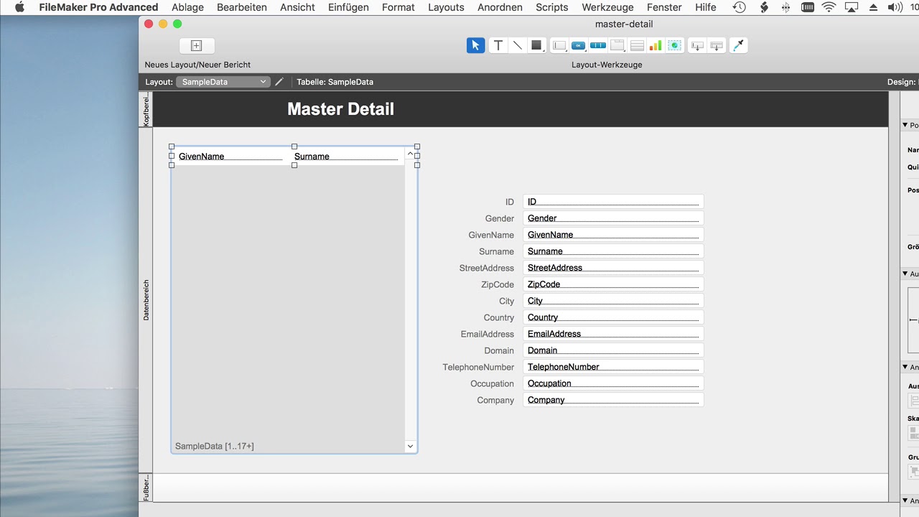Viewport: 919px width, 517px height.
Task: Select the ZipCode field box
Action: click(x=613, y=284)
